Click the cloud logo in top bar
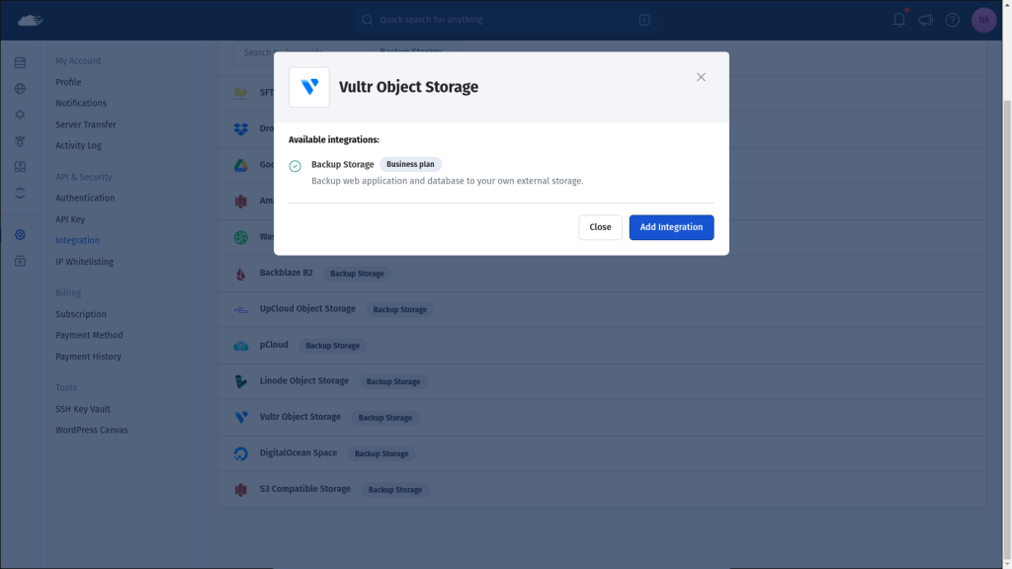The image size is (1012, 569). [x=30, y=20]
